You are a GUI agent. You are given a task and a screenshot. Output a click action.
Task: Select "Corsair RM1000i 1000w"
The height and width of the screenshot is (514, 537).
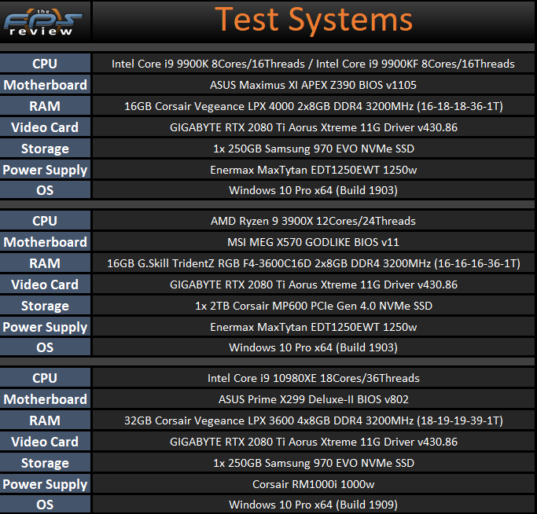314,484
